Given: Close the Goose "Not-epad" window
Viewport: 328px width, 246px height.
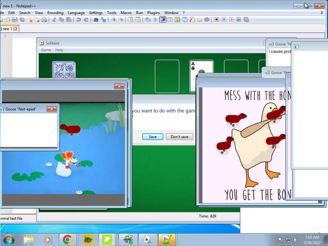Looking at the screenshot, I should [x=52, y=109].
